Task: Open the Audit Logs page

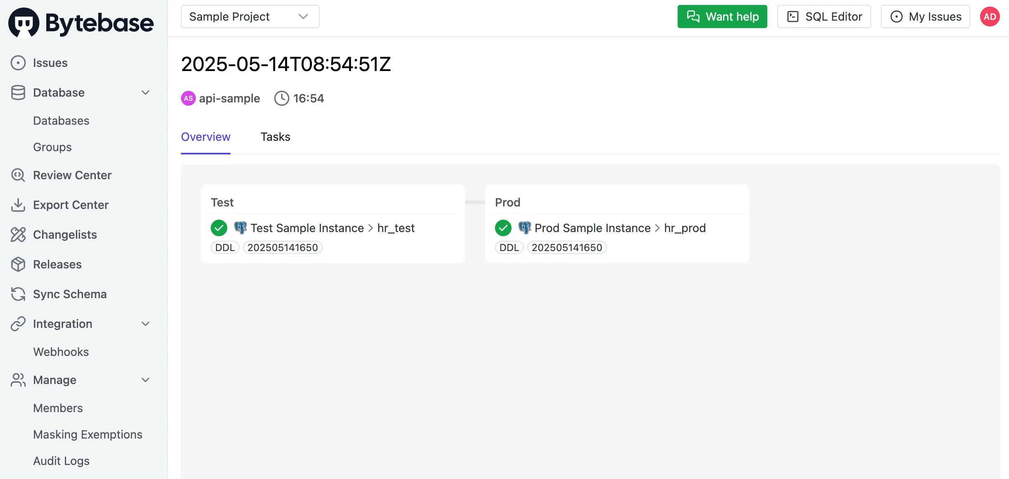Action: pos(61,461)
